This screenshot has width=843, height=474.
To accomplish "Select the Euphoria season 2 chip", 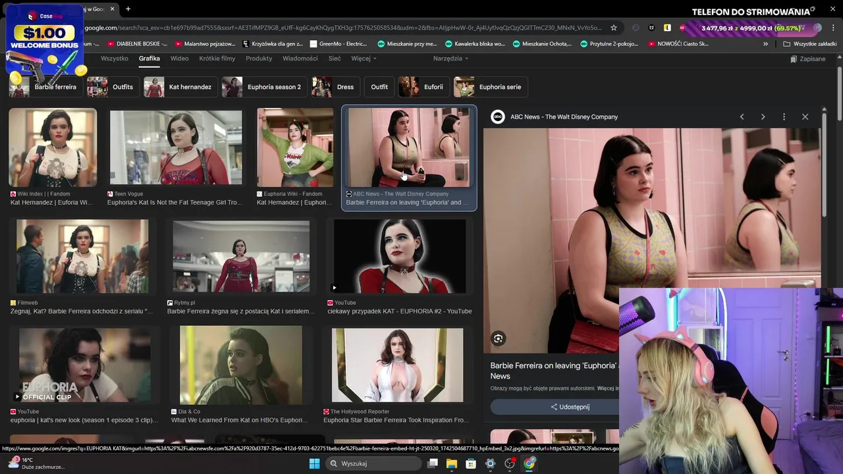I will coord(264,87).
